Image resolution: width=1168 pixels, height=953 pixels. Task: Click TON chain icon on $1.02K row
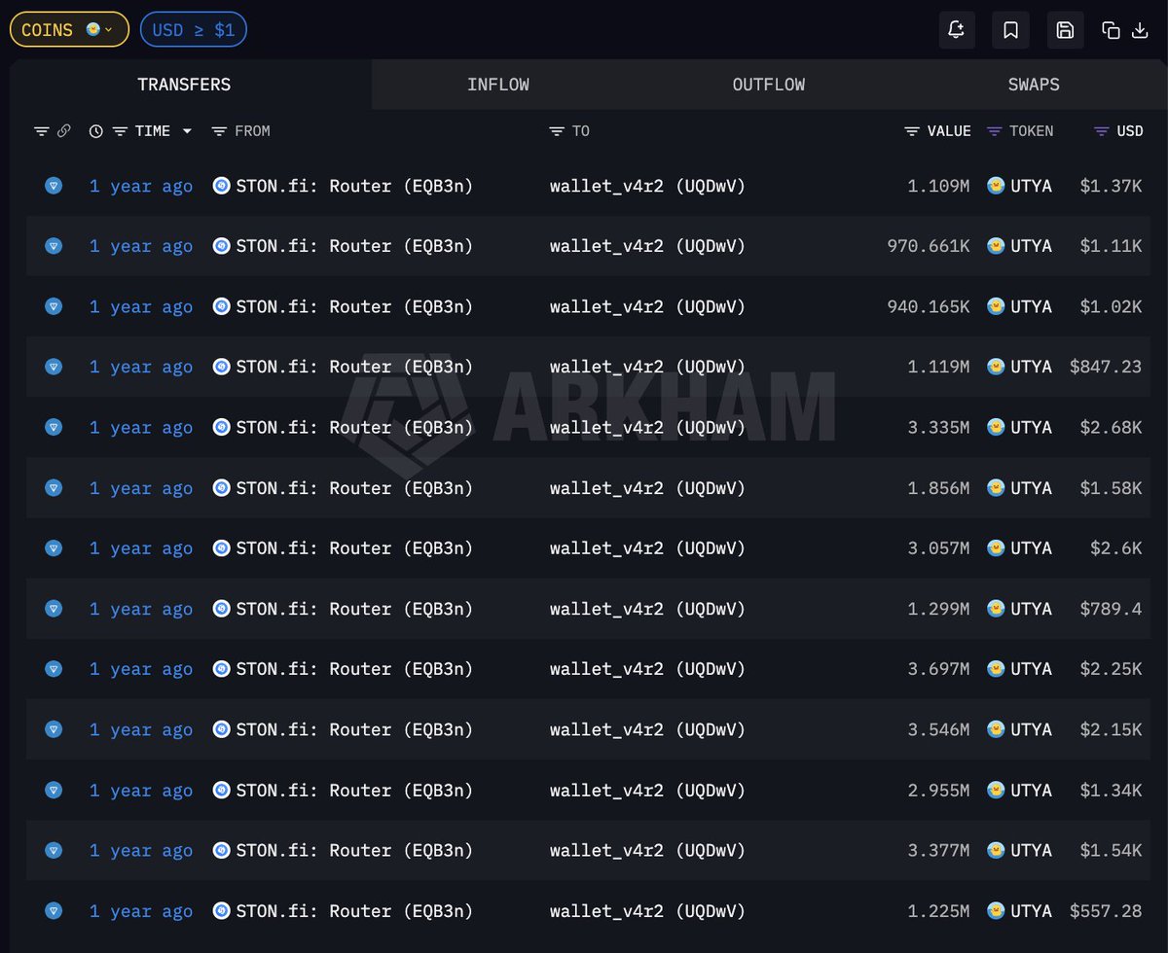click(x=54, y=306)
